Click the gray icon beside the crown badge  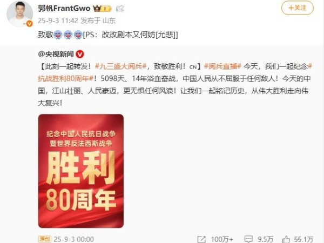point(120,9)
